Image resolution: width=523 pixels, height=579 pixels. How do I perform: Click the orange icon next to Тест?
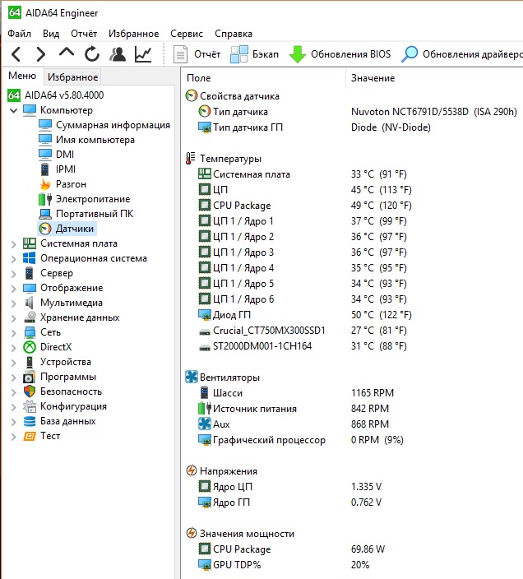point(30,437)
